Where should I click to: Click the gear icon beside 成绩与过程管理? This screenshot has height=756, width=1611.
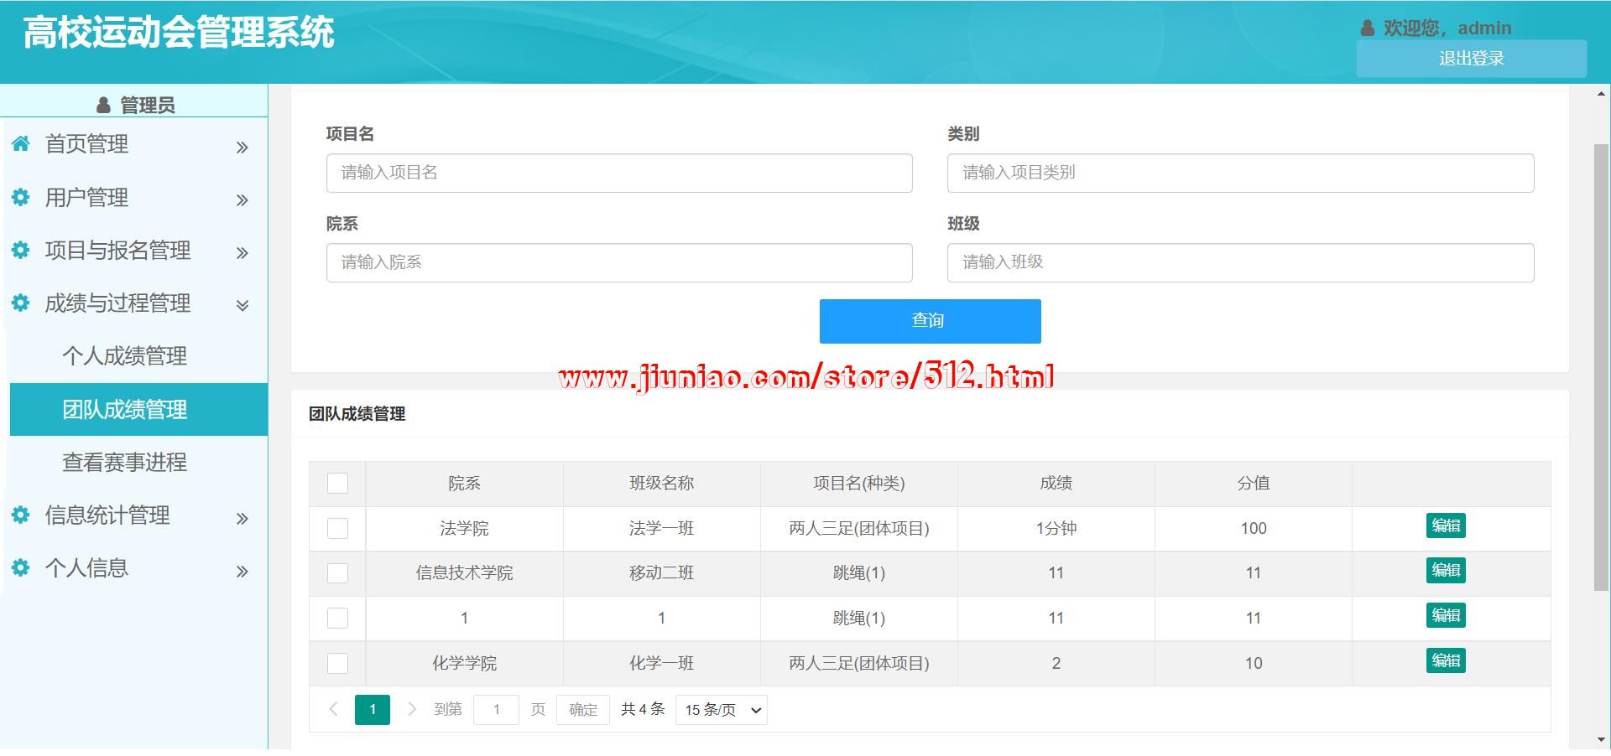coord(21,303)
